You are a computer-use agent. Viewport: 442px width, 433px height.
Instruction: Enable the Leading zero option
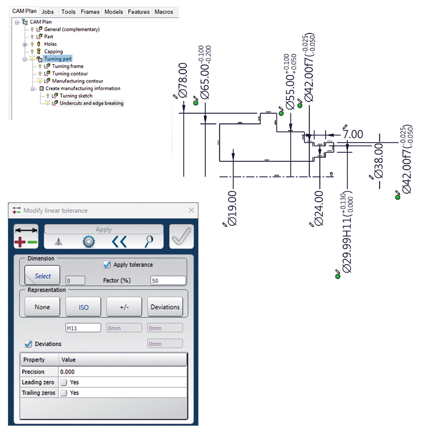[x=64, y=382]
